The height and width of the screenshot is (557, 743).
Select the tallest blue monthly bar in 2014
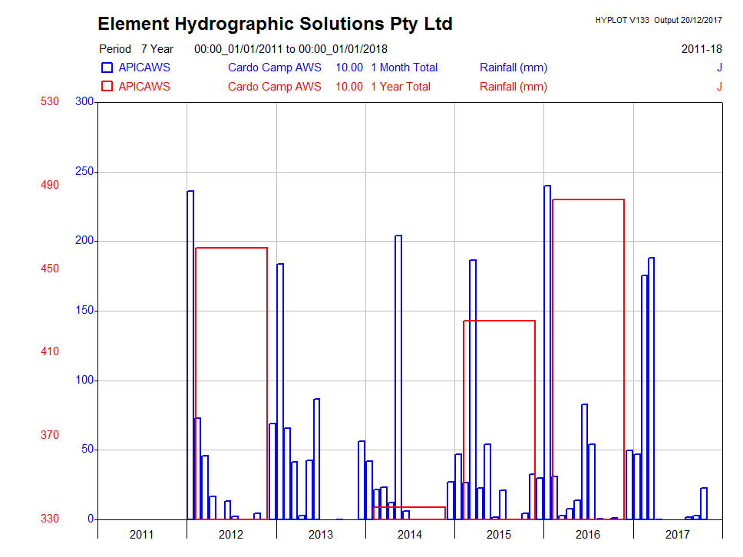tap(398, 376)
